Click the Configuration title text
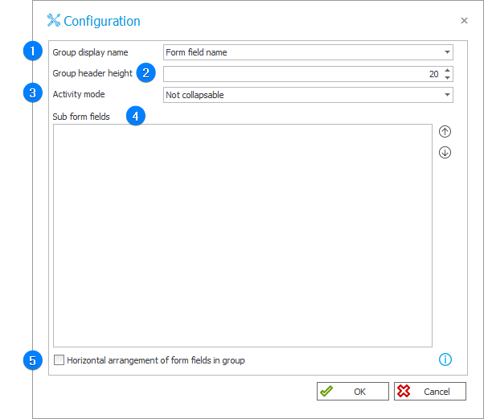This screenshot has width=484, height=419. point(102,21)
